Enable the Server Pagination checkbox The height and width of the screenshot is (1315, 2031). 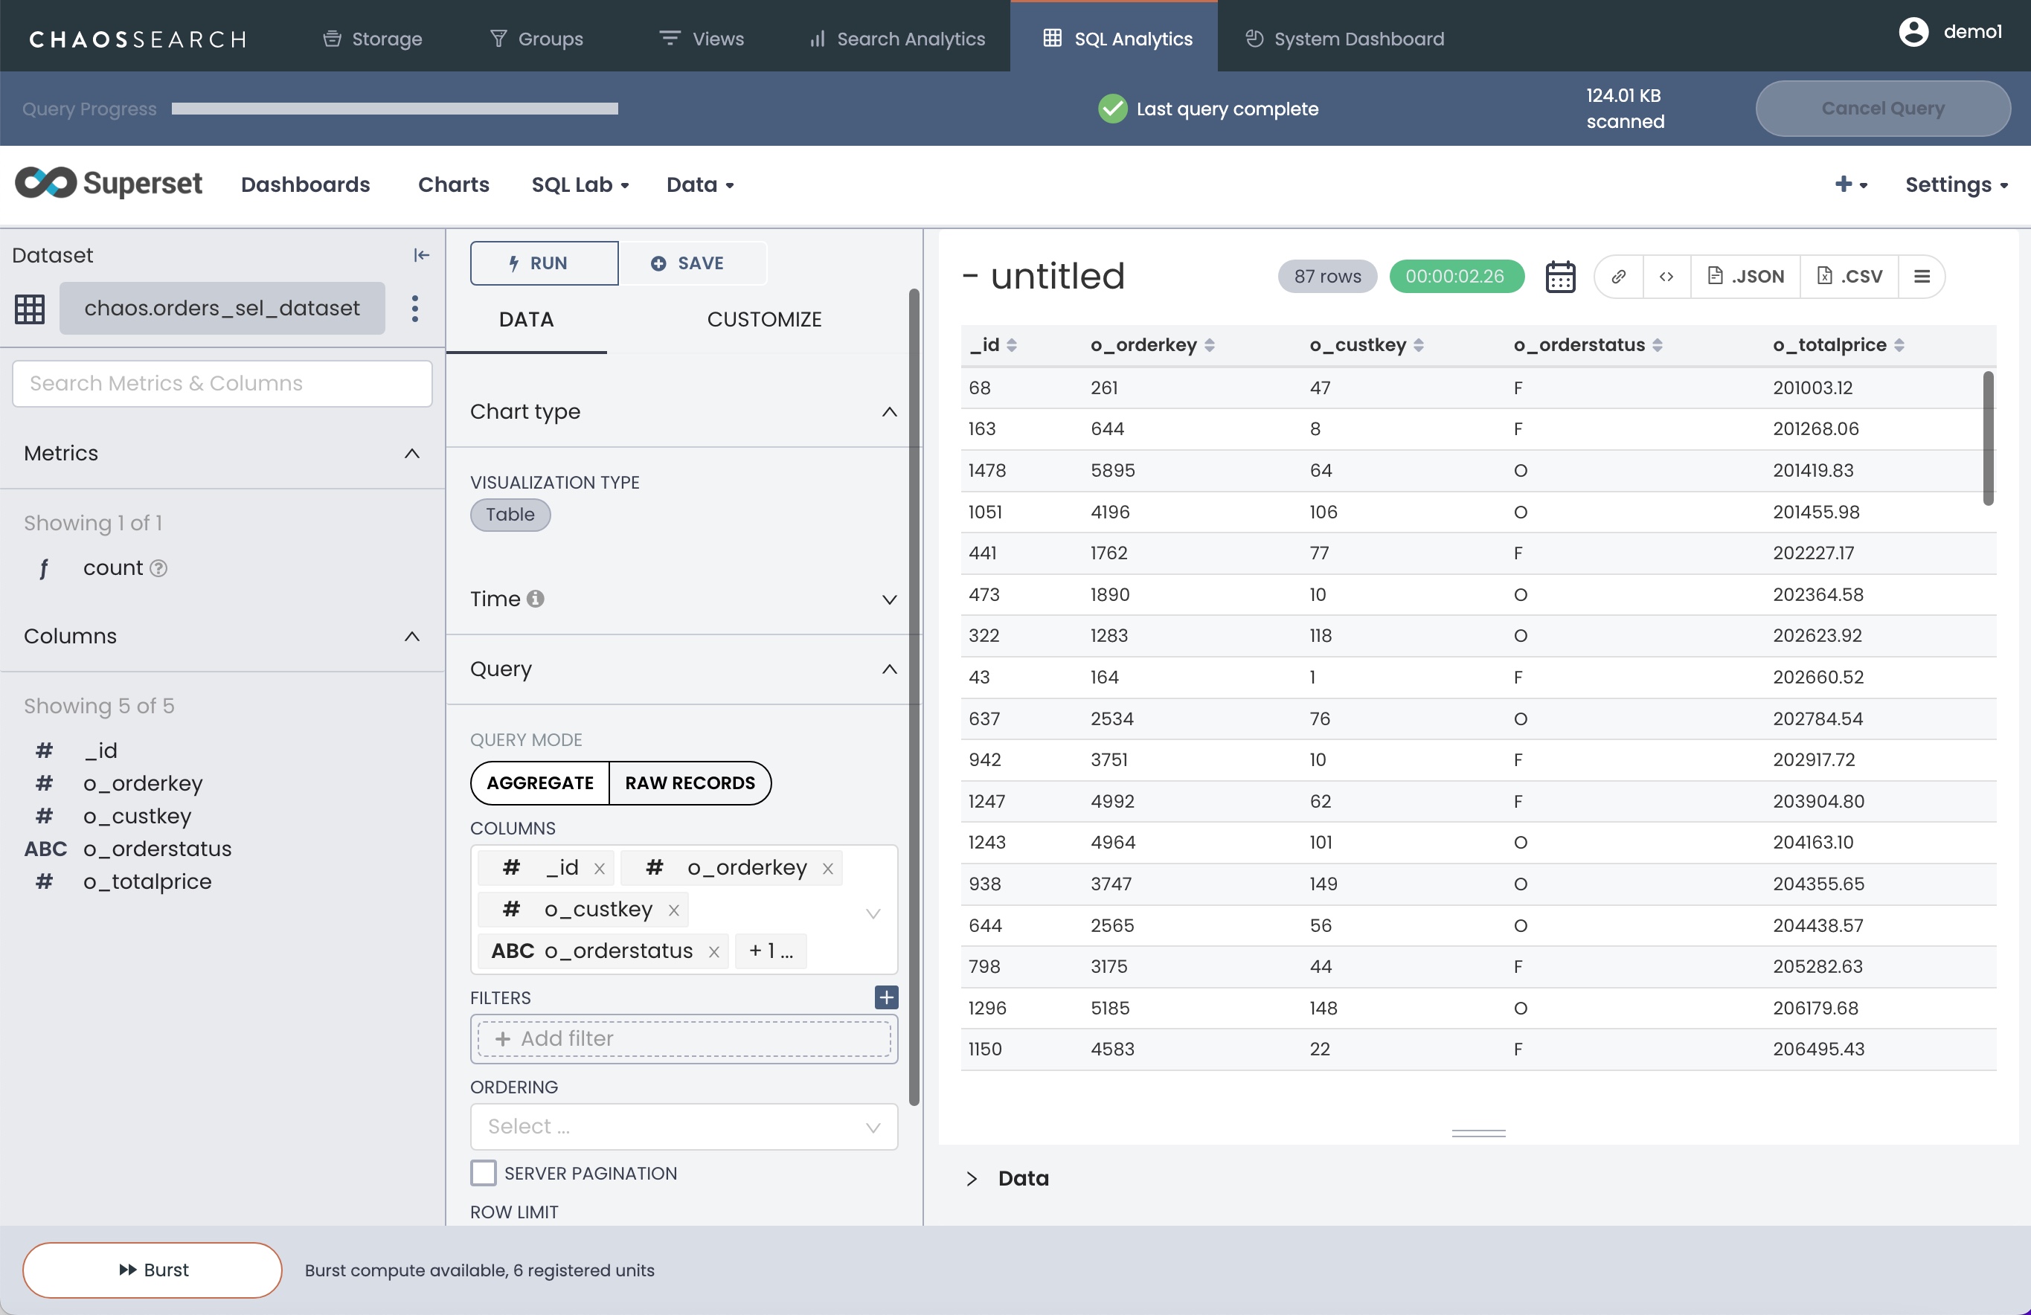pos(483,1174)
